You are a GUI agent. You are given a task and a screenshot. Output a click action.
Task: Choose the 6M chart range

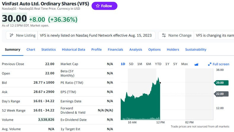point(148,64)
